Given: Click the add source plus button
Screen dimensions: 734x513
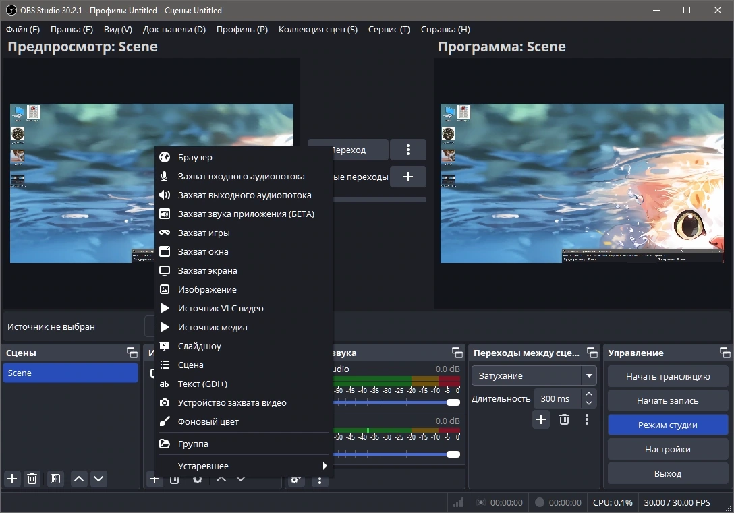Looking at the screenshot, I should tap(154, 479).
